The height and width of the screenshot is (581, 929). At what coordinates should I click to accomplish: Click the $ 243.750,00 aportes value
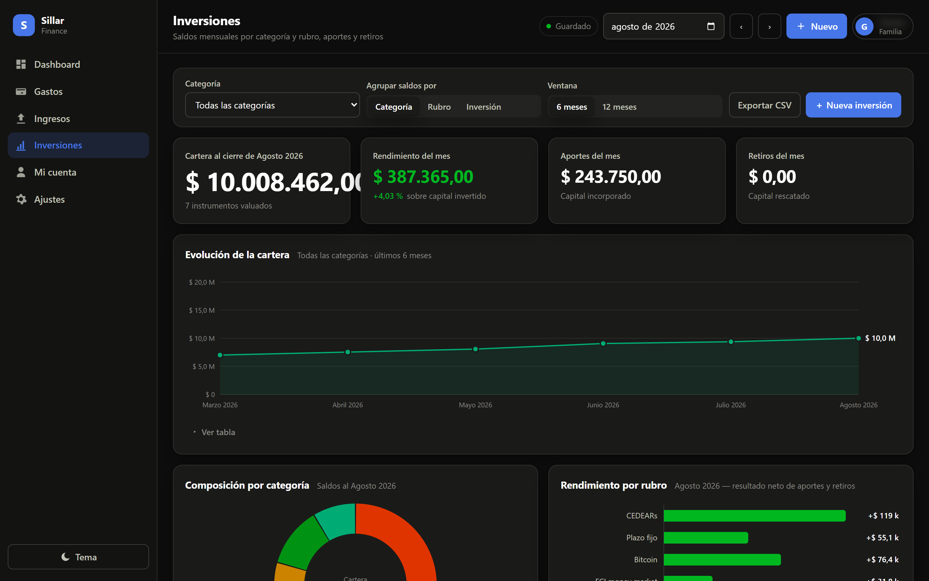[x=611, y=176]
